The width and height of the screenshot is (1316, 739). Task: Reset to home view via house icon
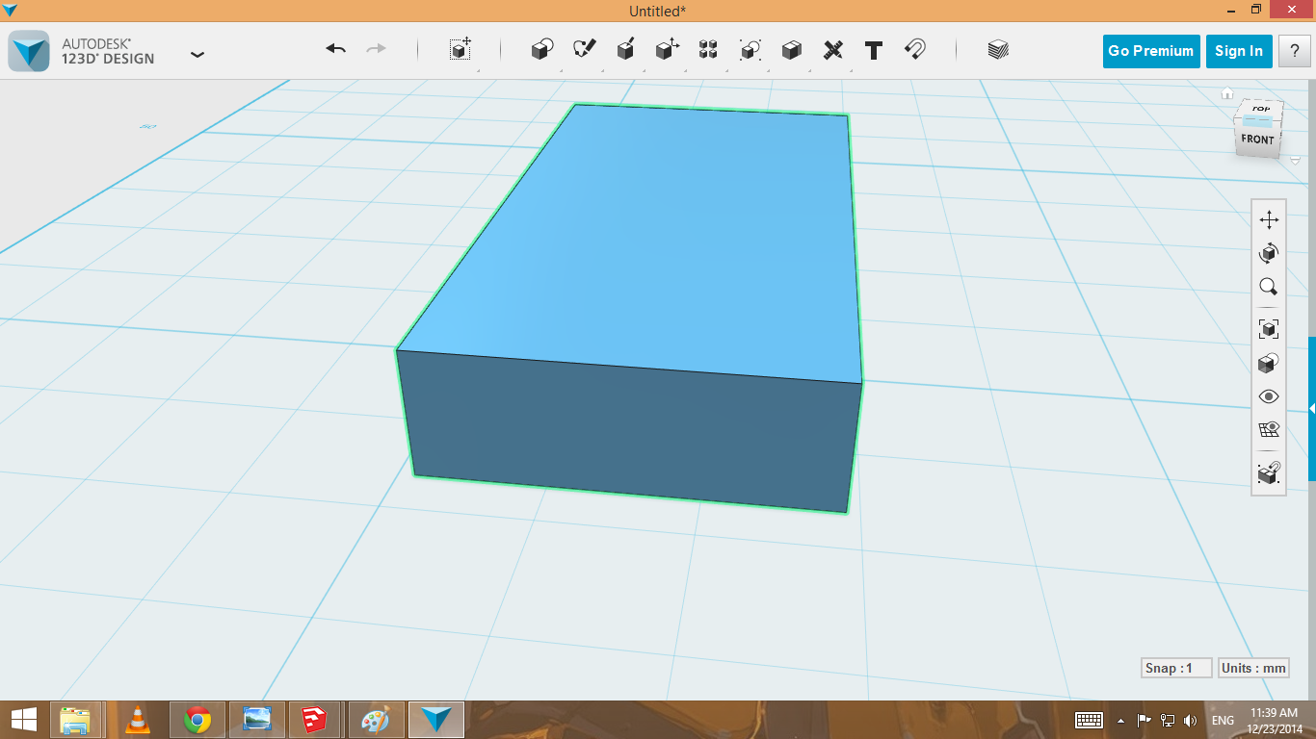(x=1227, y=93)
